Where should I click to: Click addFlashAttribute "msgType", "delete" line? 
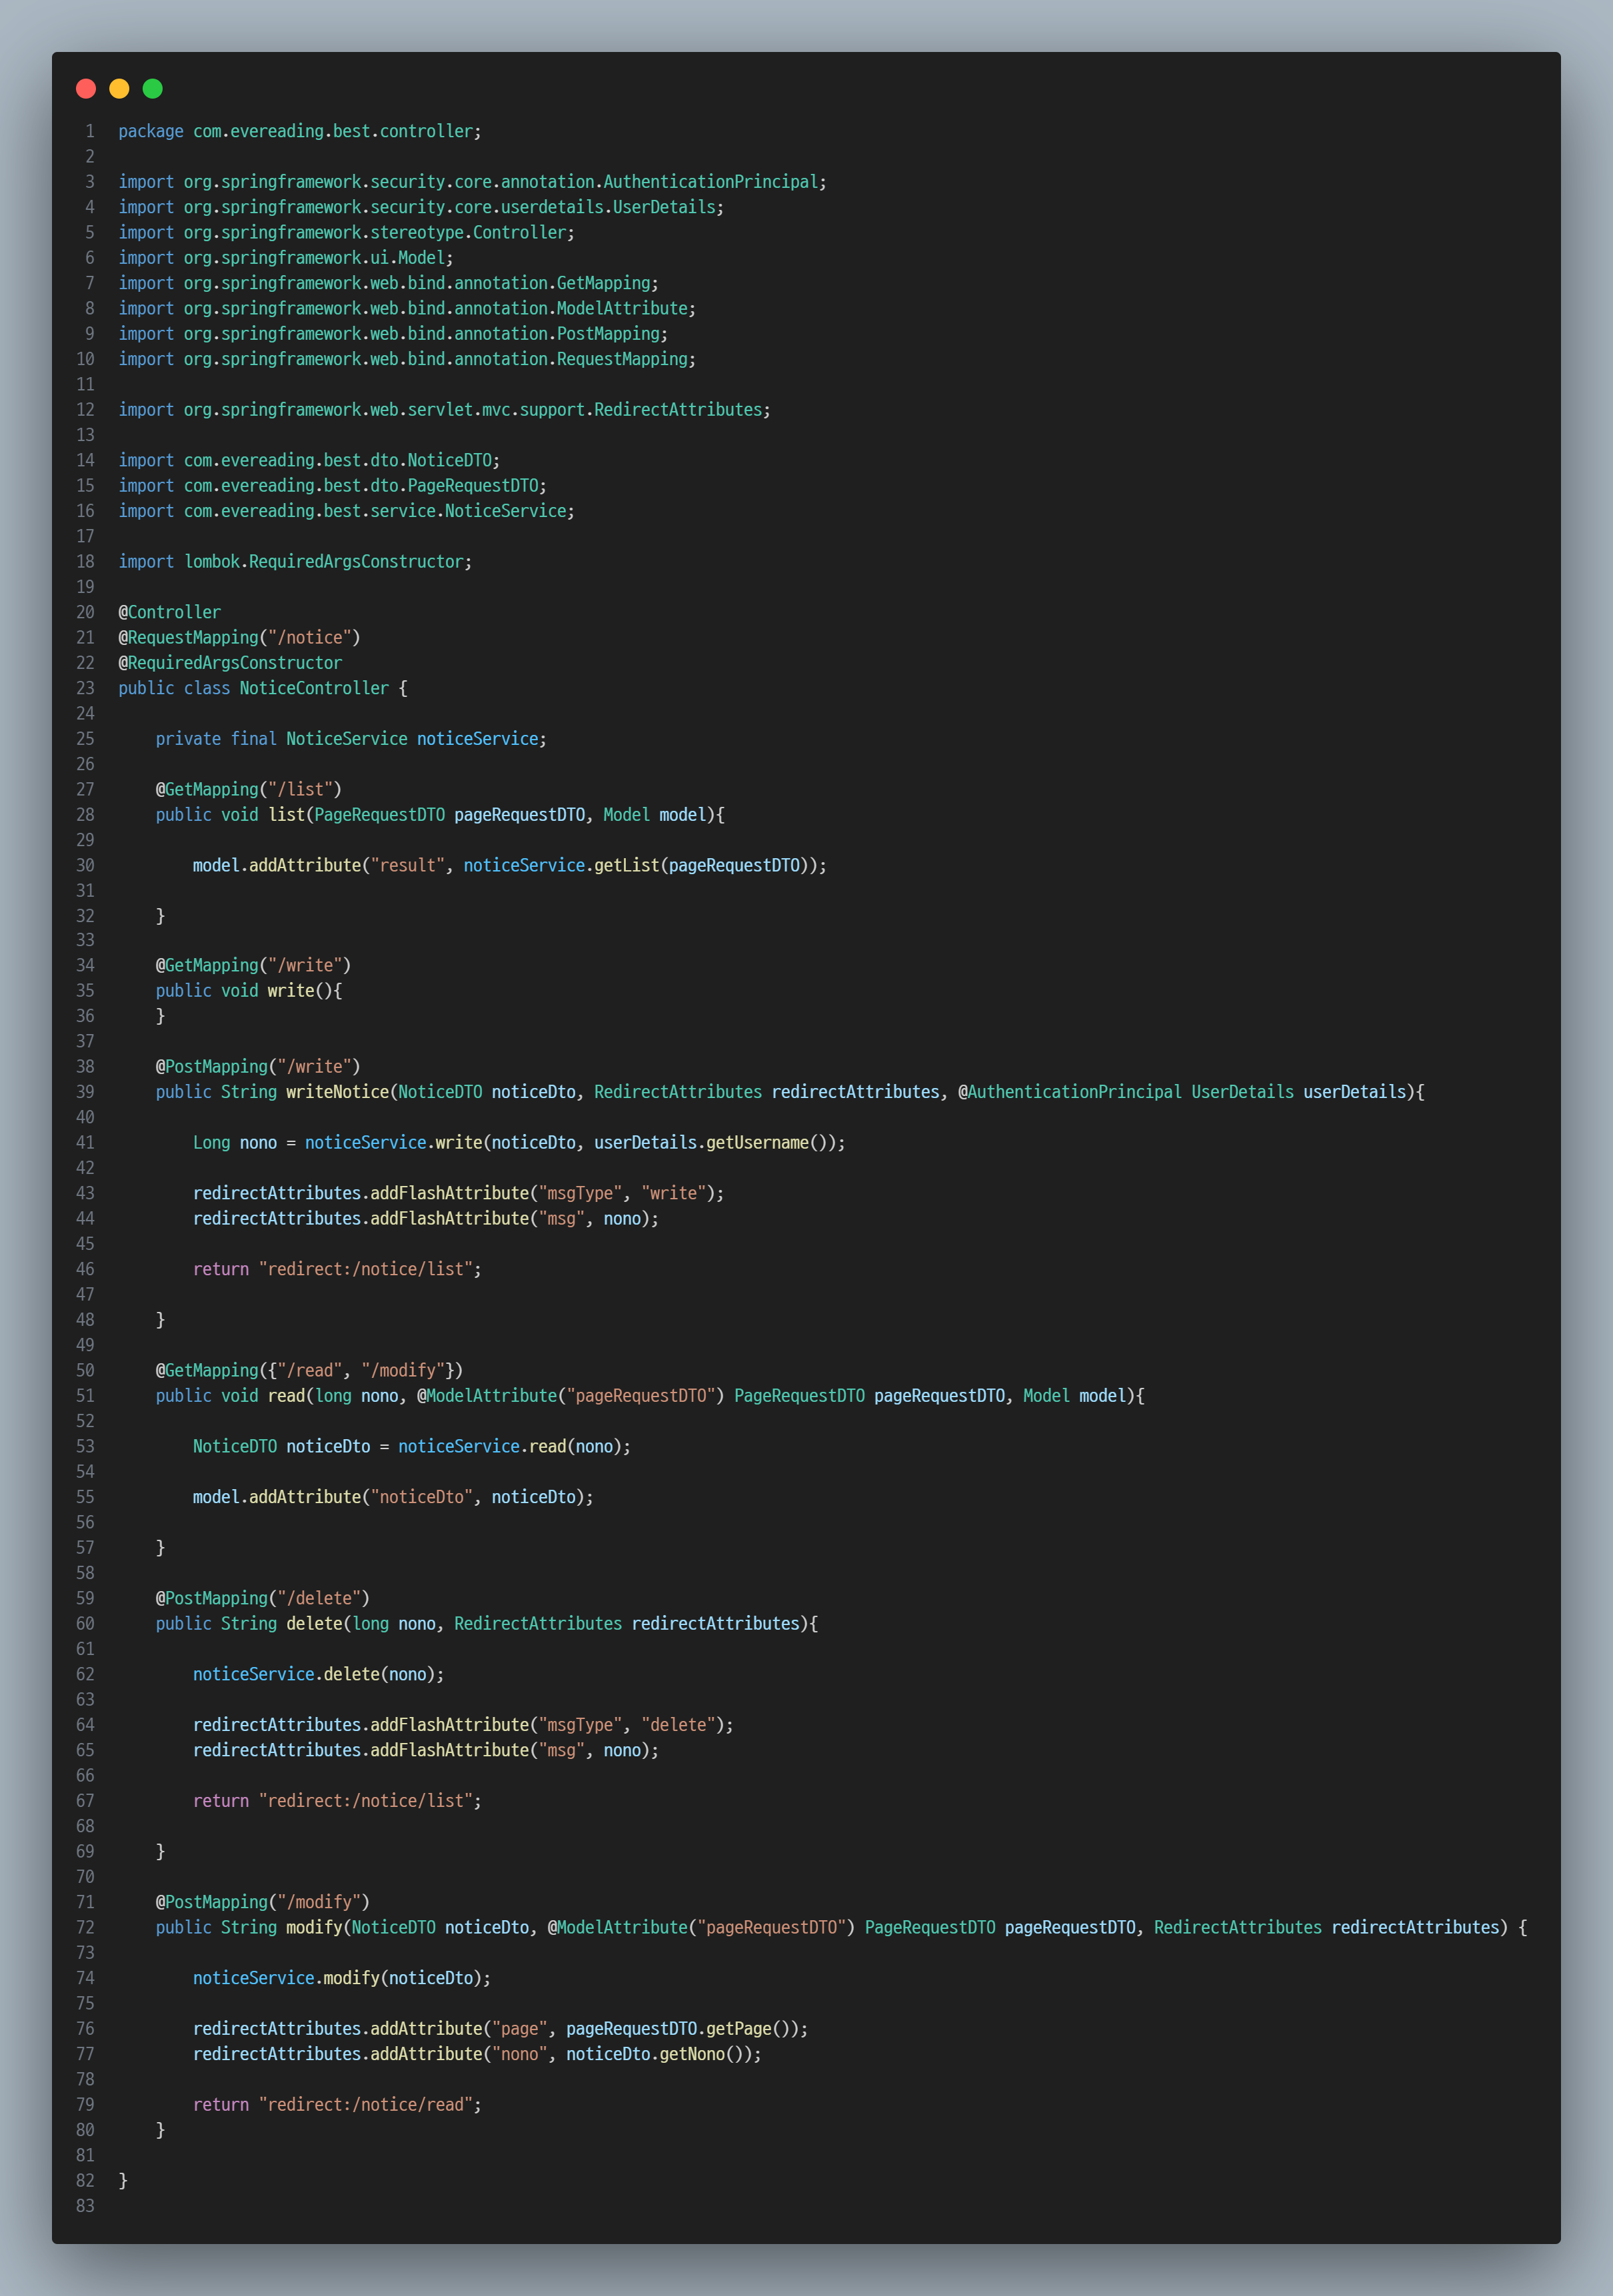coord(463,1725)
